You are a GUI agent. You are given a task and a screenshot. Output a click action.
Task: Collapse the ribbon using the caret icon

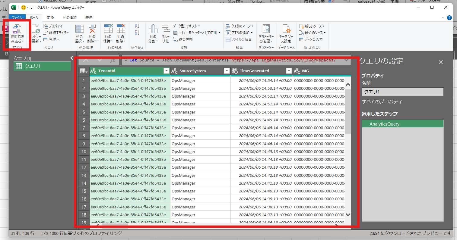443,18
